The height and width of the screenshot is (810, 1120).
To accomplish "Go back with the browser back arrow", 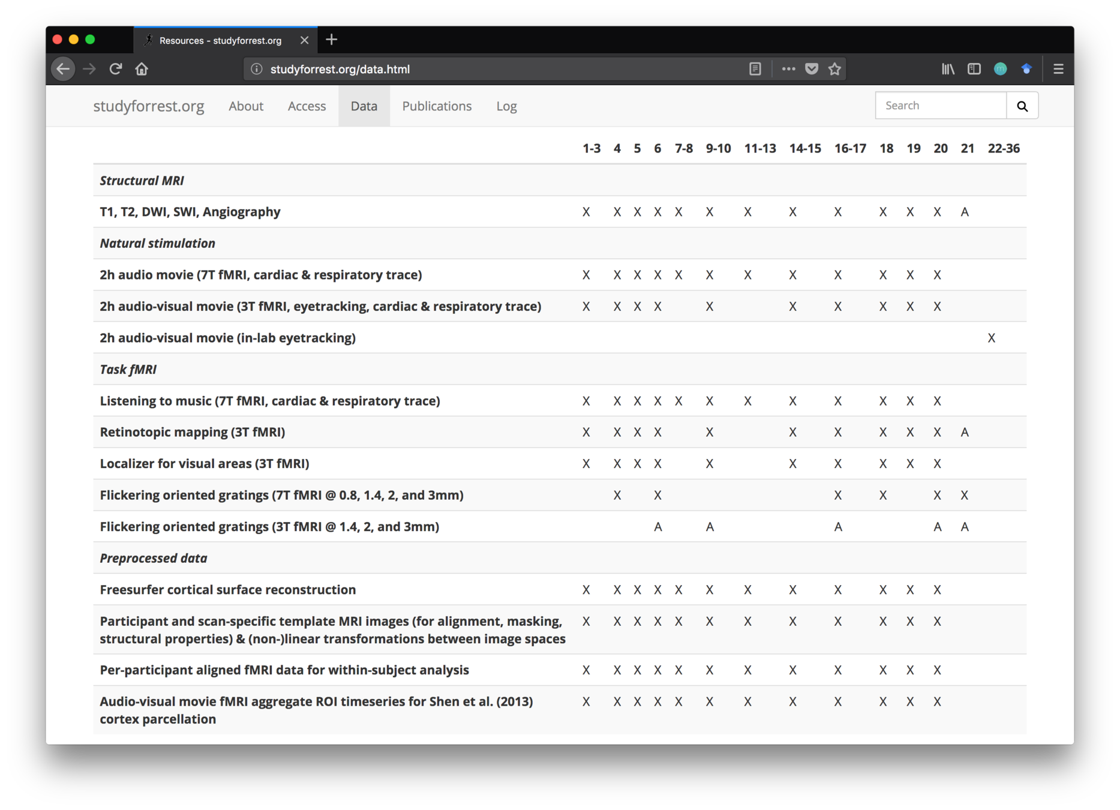I will (63, 69).
